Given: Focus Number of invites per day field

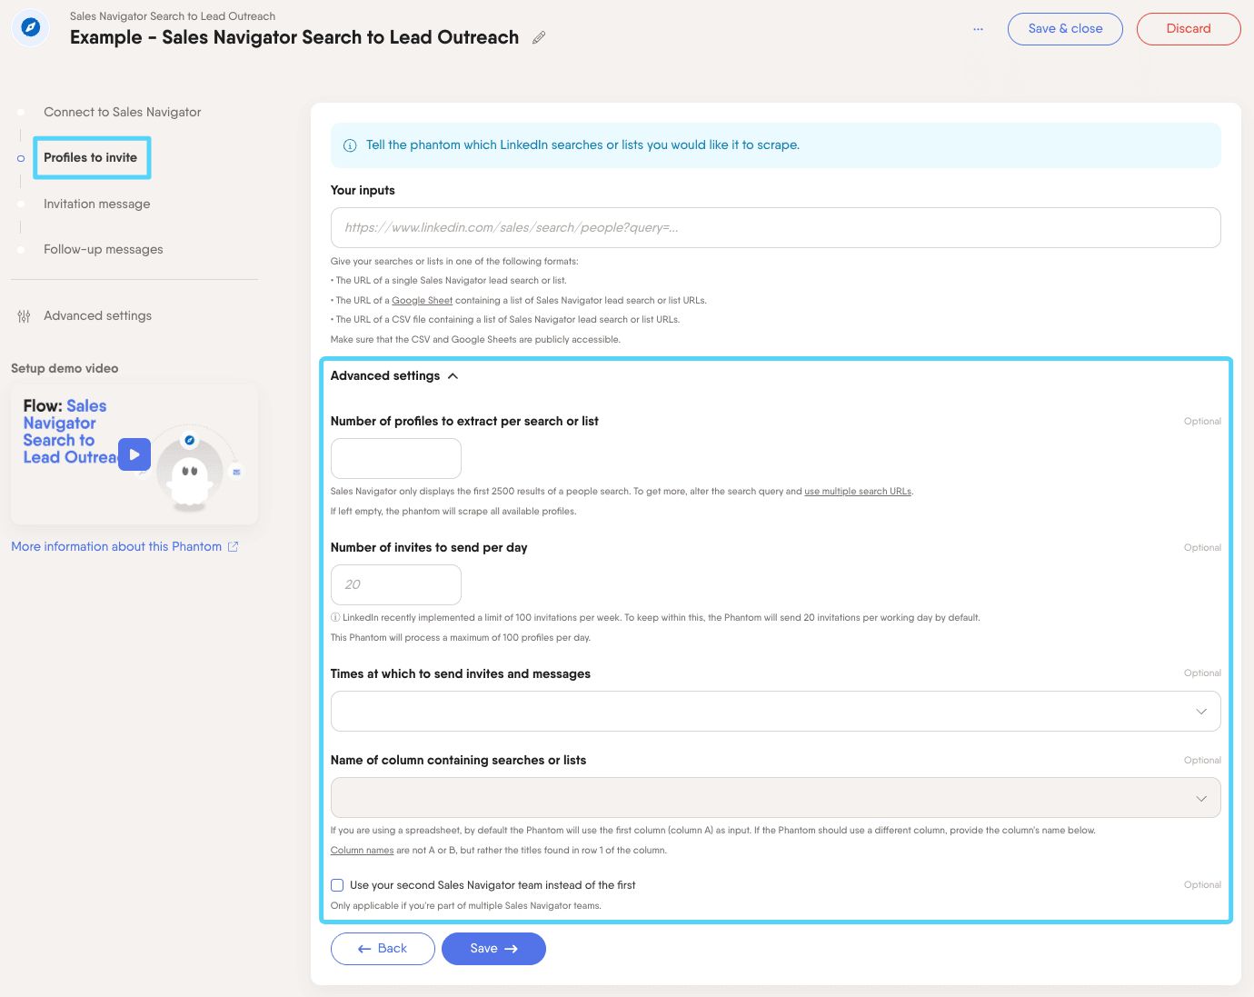Looking at the screenshot, I should (x=395, y=584).
